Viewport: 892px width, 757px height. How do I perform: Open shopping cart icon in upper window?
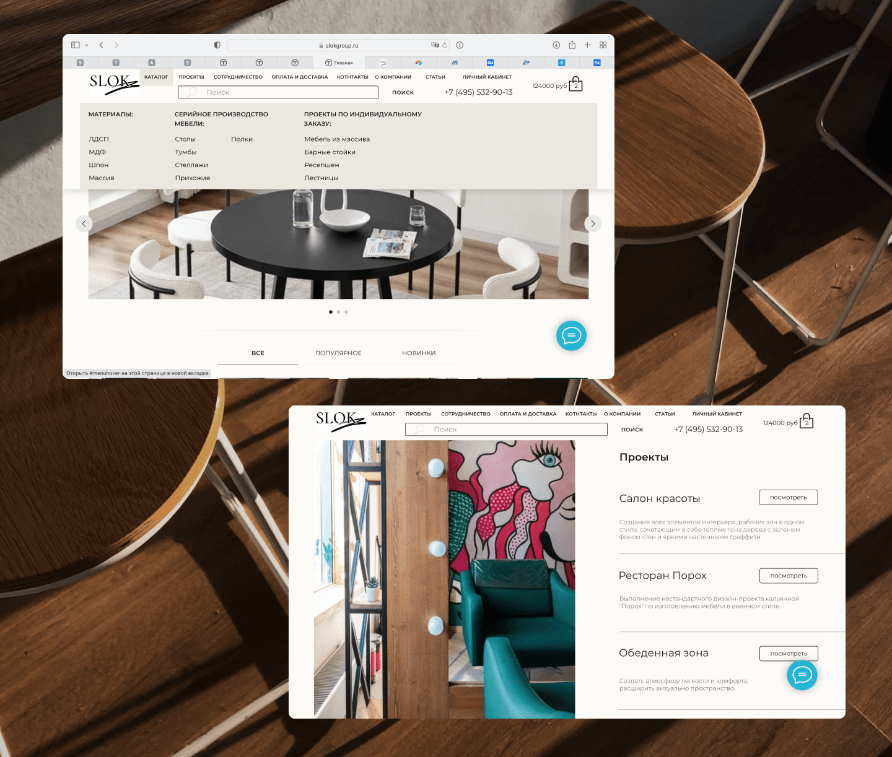575,84
